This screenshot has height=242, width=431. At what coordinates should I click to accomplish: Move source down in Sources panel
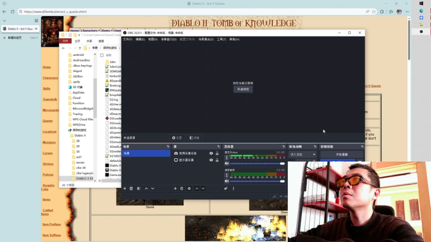(x=203, y=189)
